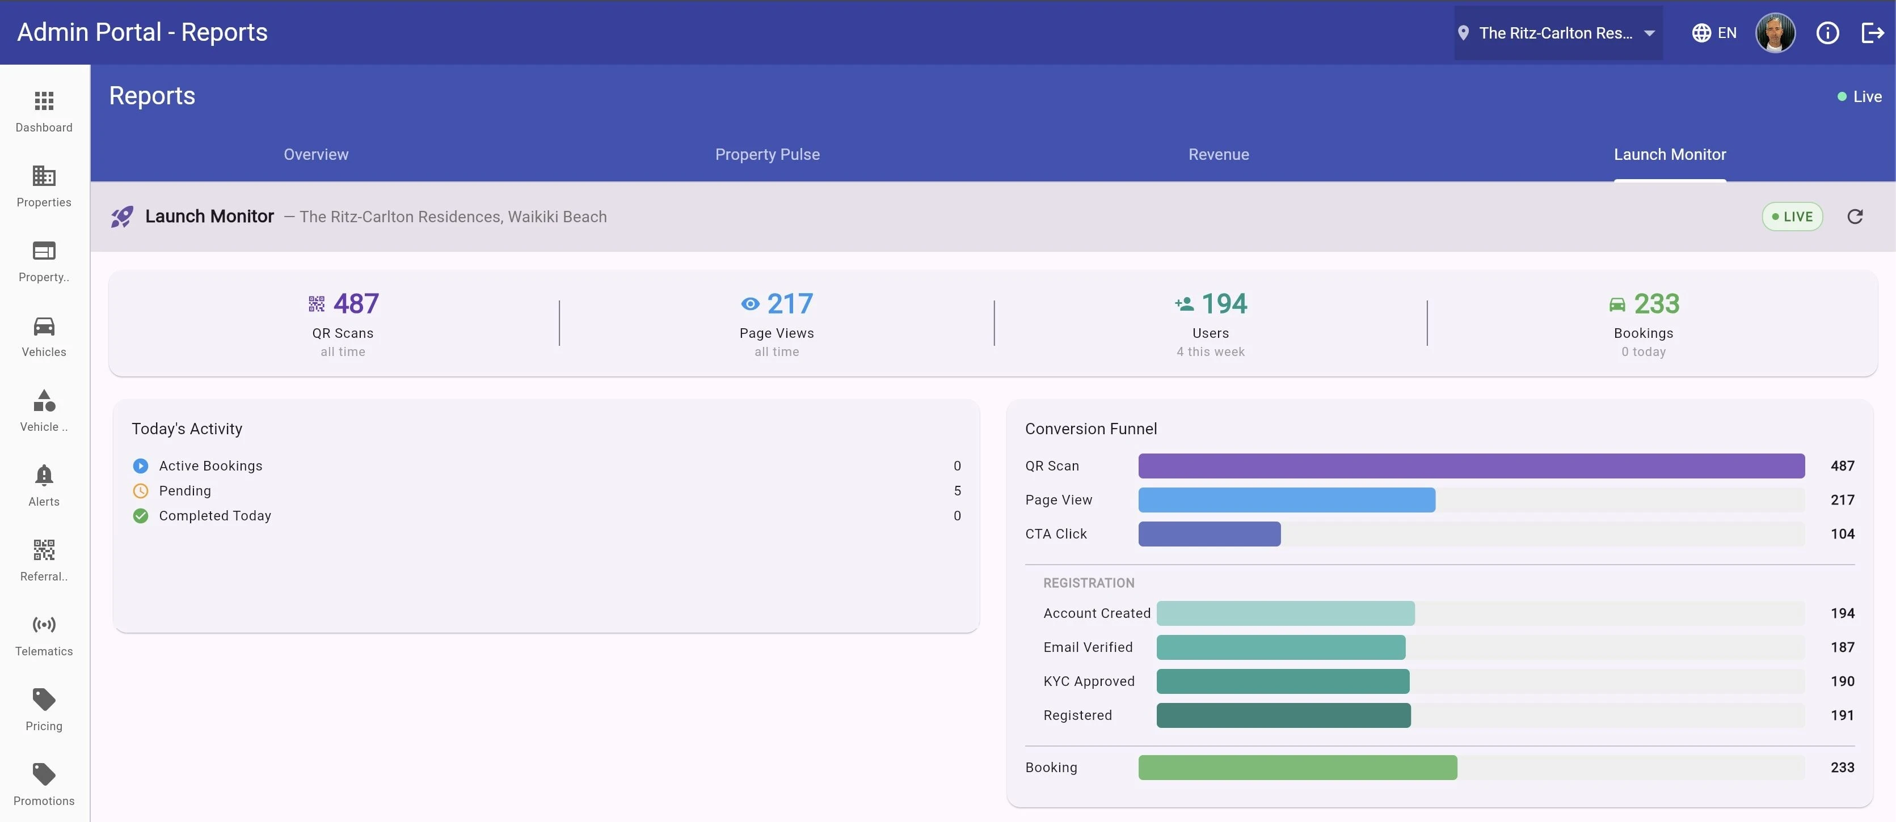
Task: Click the QR Scan funnel bar
Action: pos(1471,466)
